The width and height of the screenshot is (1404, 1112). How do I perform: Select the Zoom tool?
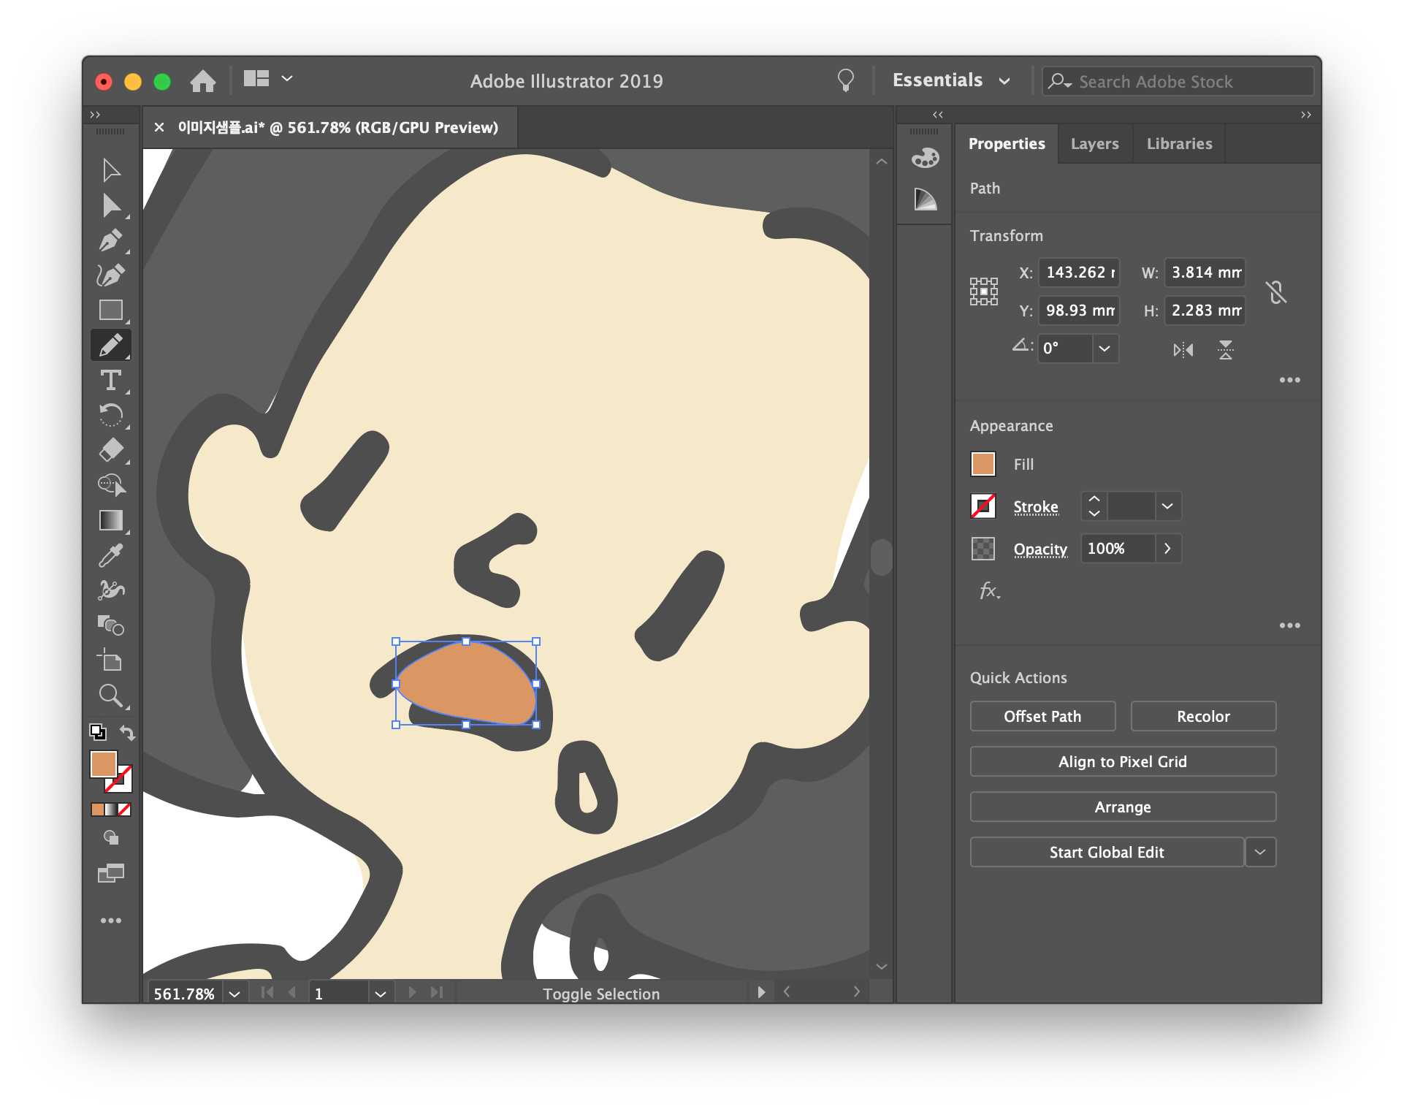[111, 695]
